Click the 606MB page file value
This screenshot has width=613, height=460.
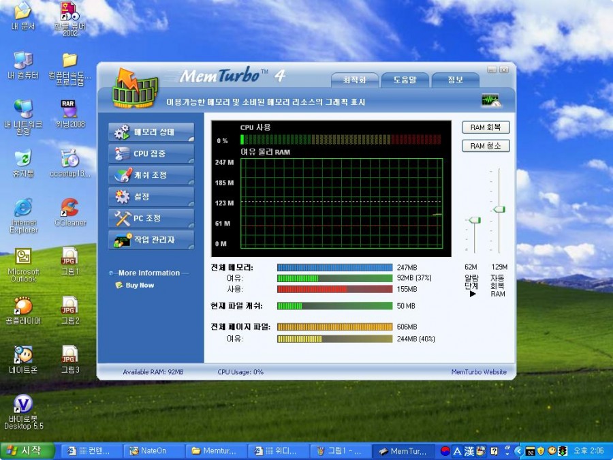(x=407, y=326)
